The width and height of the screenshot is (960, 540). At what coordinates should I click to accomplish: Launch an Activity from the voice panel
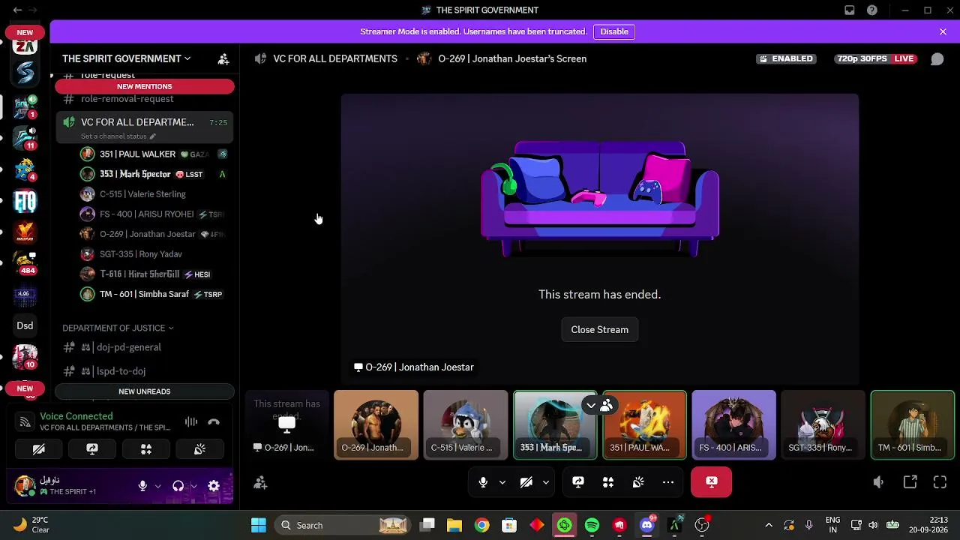[x=146, y=449]
